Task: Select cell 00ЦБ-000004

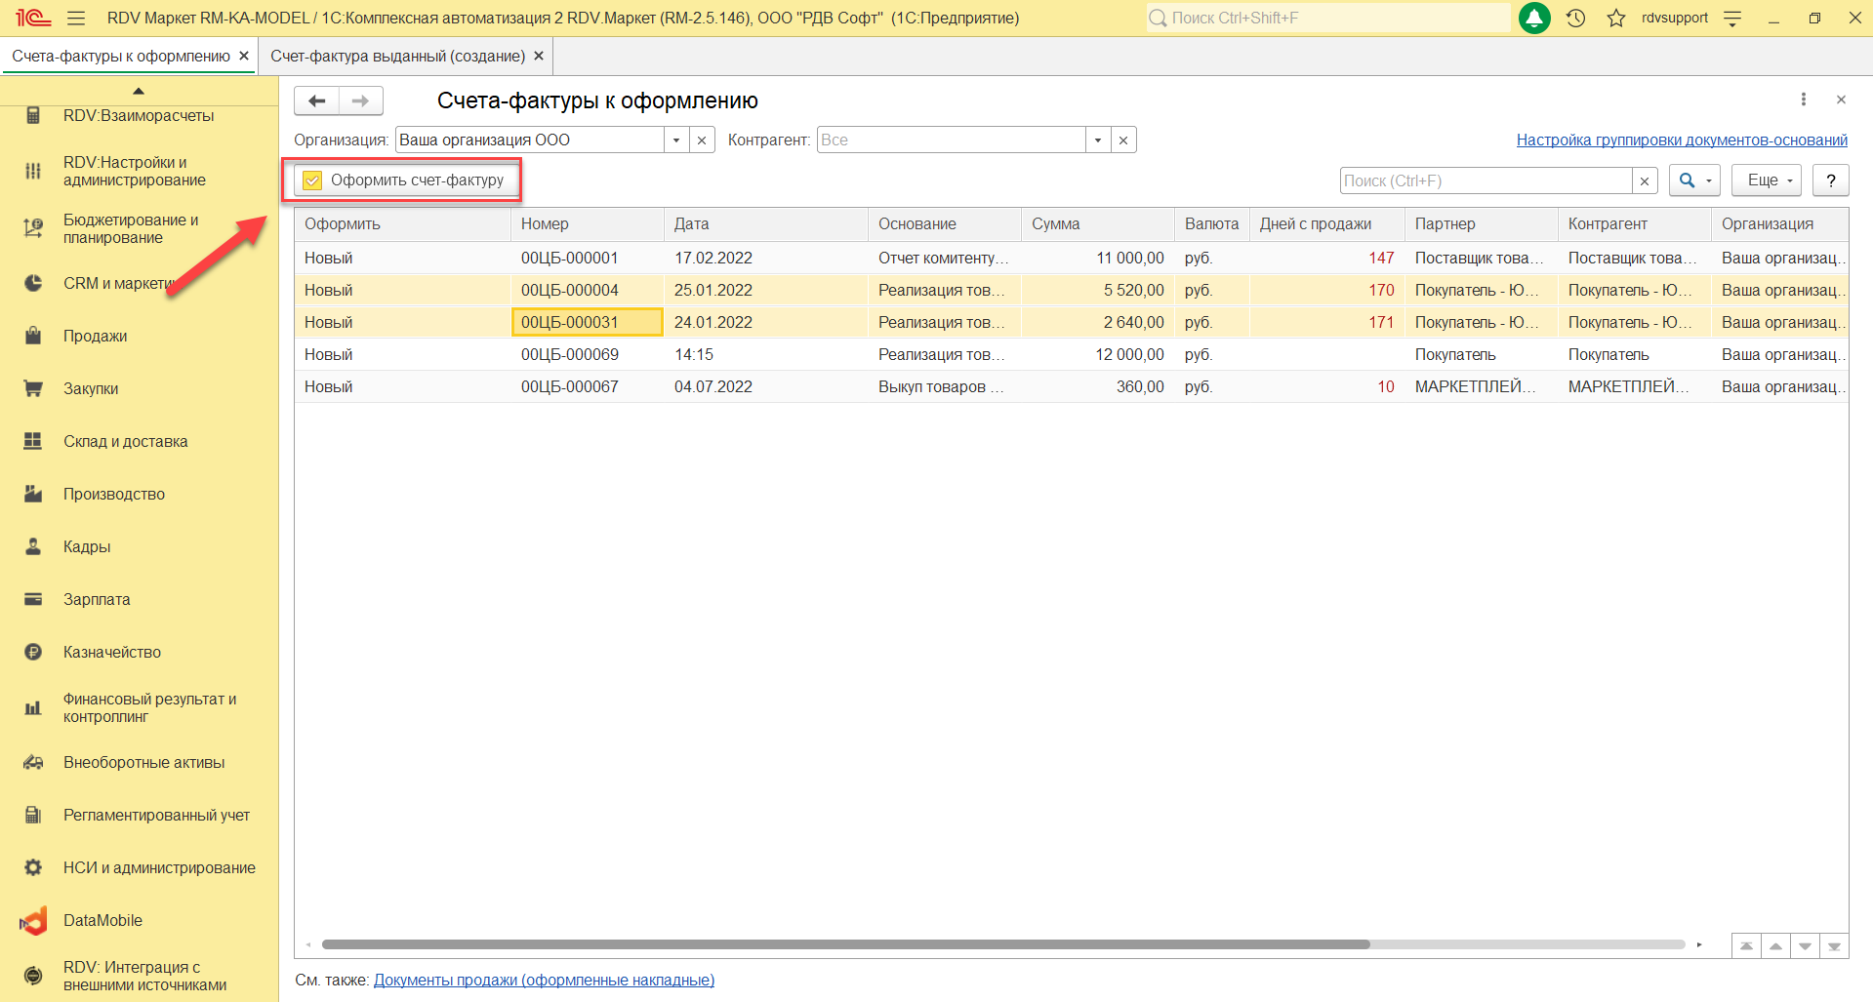Action: tap(587, 290)
